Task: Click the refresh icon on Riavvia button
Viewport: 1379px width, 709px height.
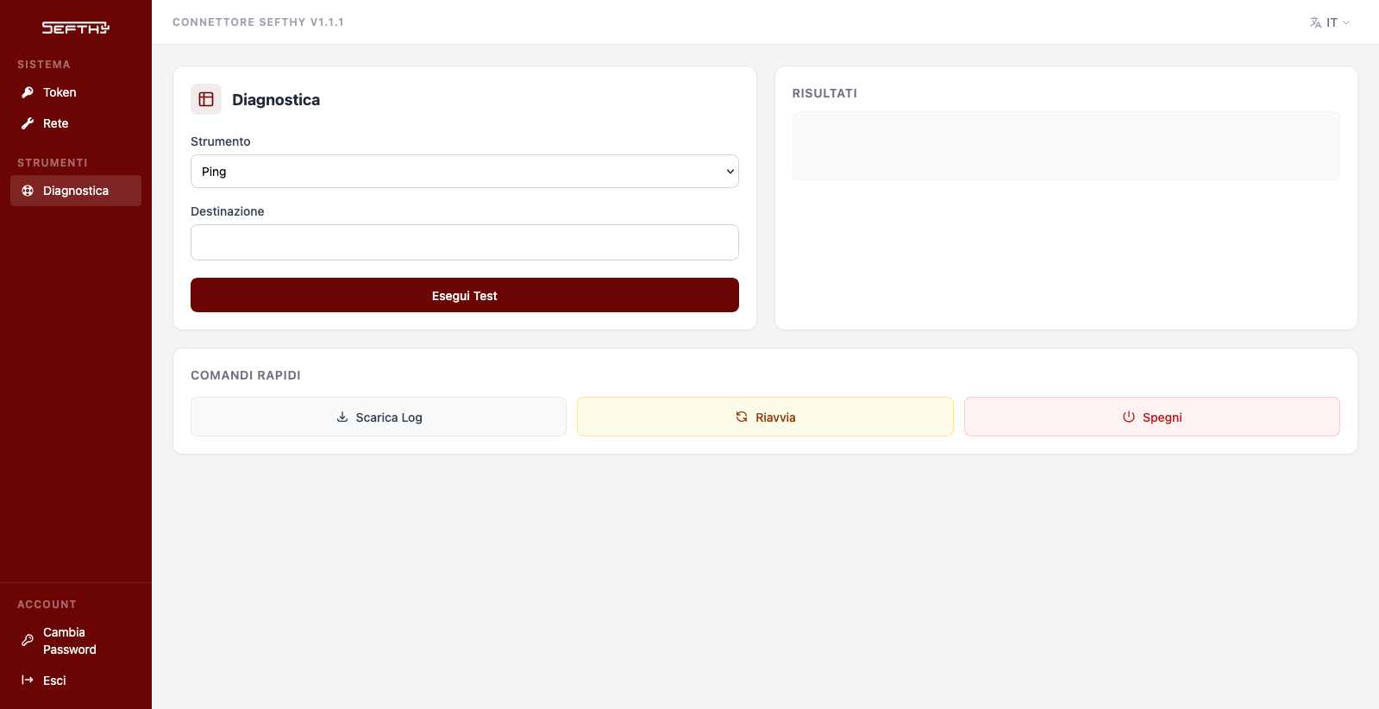Action: click(742, 417)
